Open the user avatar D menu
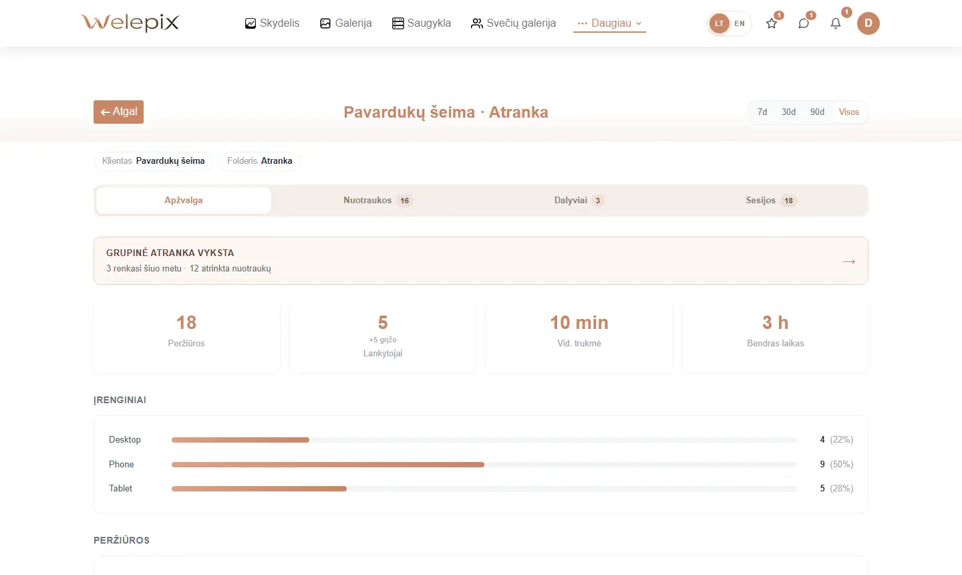 click(x=868, y=23)
